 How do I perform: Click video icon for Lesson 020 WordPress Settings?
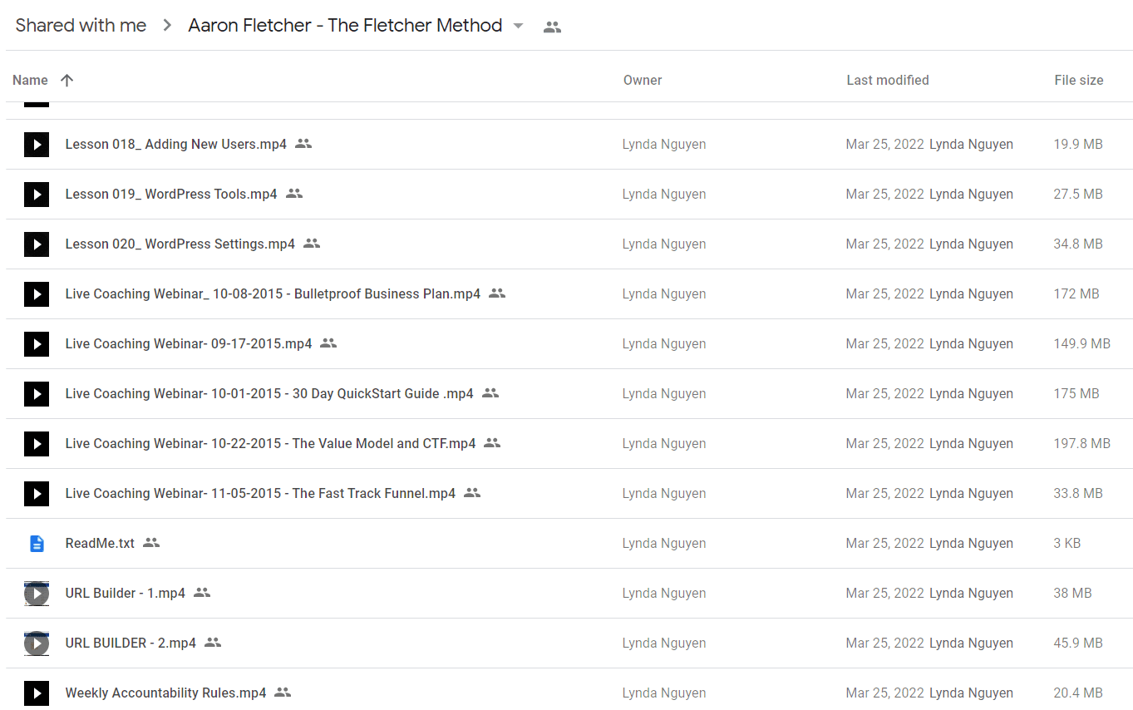click(x=37, y=244)
